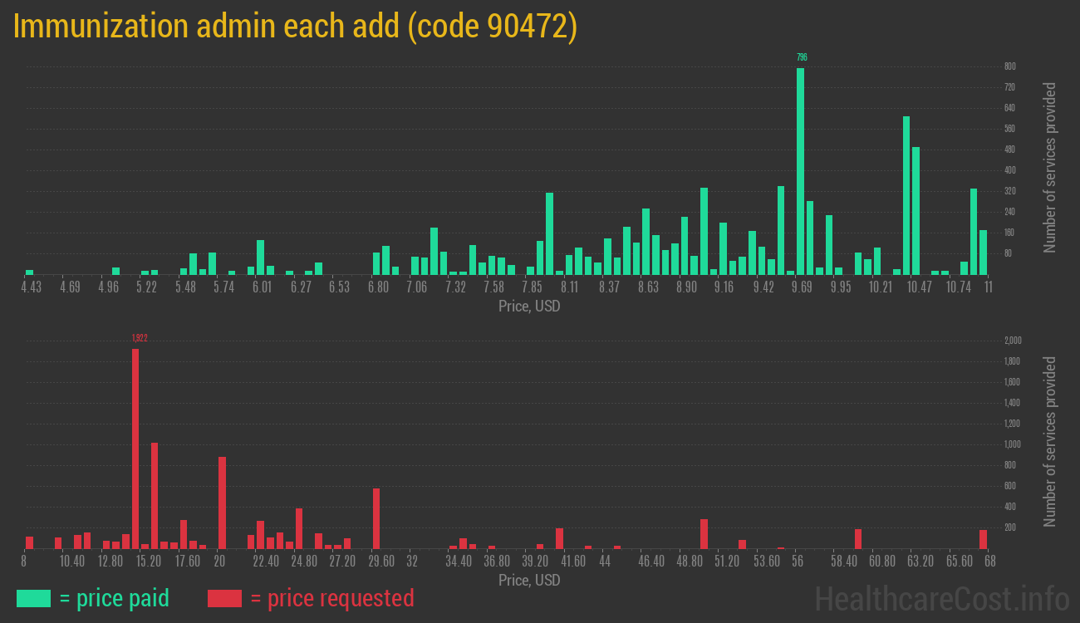This screenshot has height=623, width=1080.
Task: Click the 68 tick on the lower x-axis
Action: (989, 562)
